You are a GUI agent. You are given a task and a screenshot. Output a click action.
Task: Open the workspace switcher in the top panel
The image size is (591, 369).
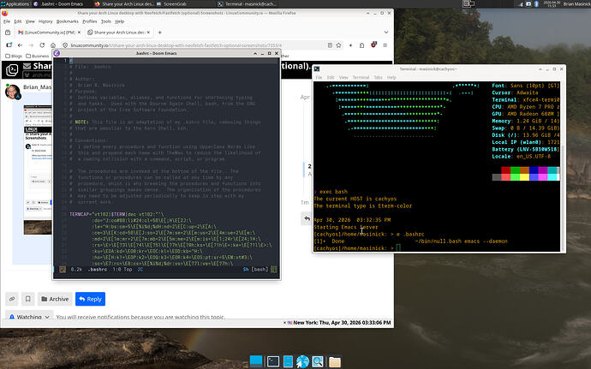coord(469,3)
